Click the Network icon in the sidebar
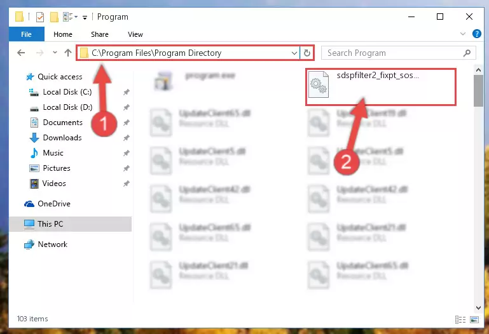489x334 pixels. 29,244
